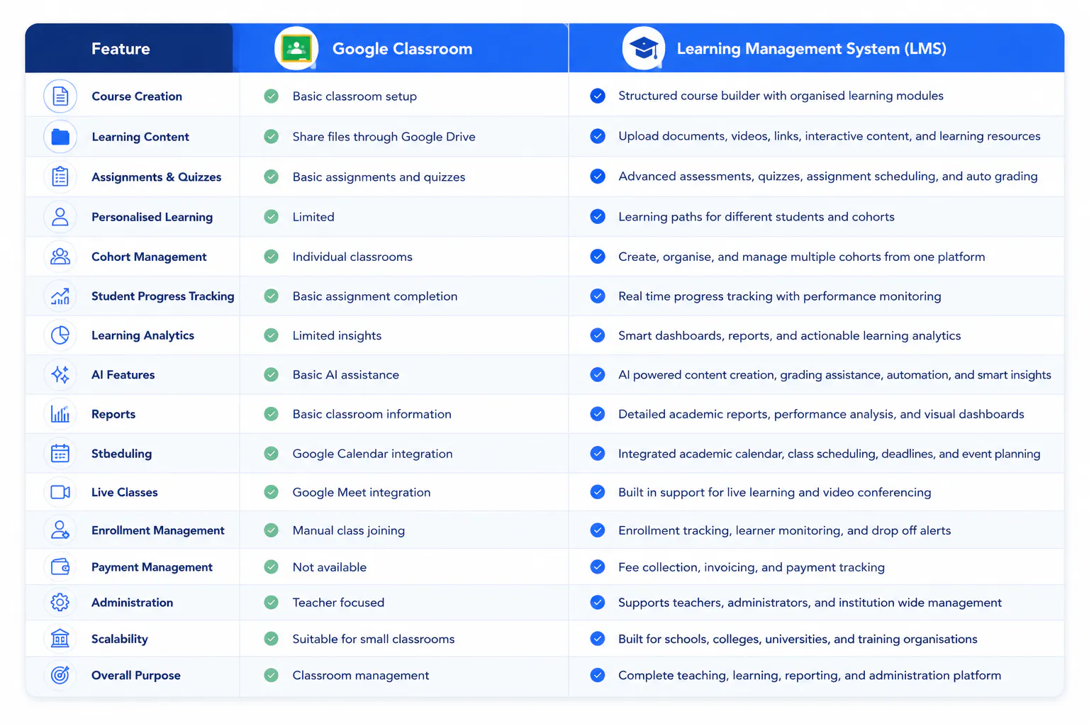Screen dimensions: 1089x726
Task: Click the Learning Analytics pie chart icon
Action: point(60,335)
